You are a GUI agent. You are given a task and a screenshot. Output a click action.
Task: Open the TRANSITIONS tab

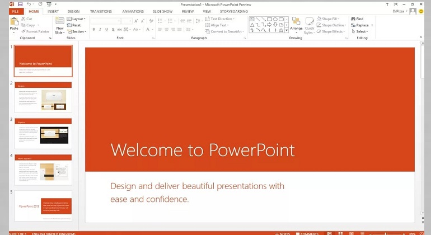[x=101, y=11]
